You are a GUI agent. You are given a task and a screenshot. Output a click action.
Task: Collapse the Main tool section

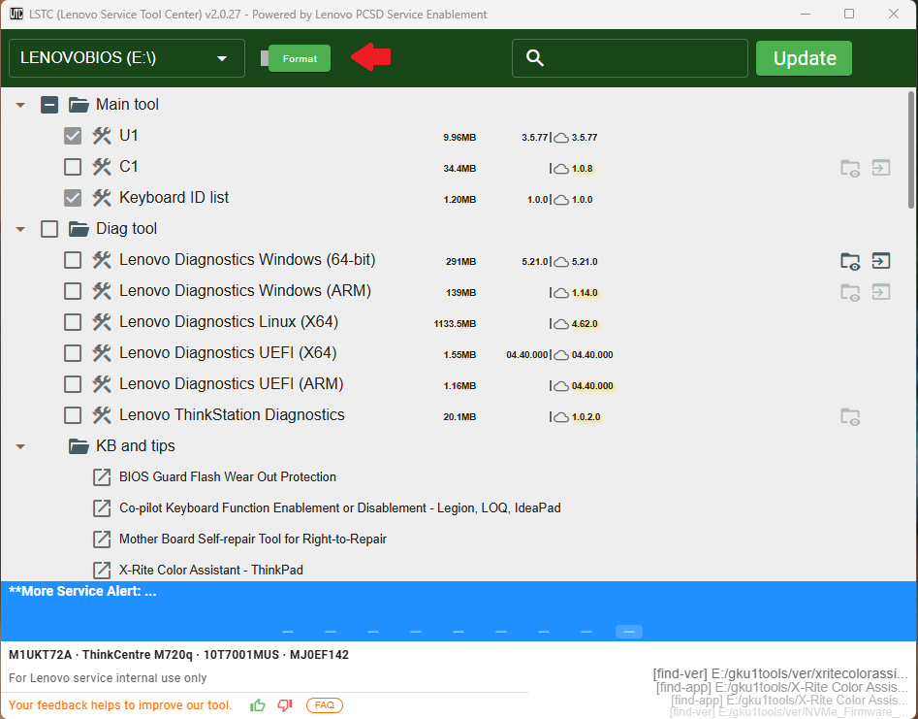(20, 105)
